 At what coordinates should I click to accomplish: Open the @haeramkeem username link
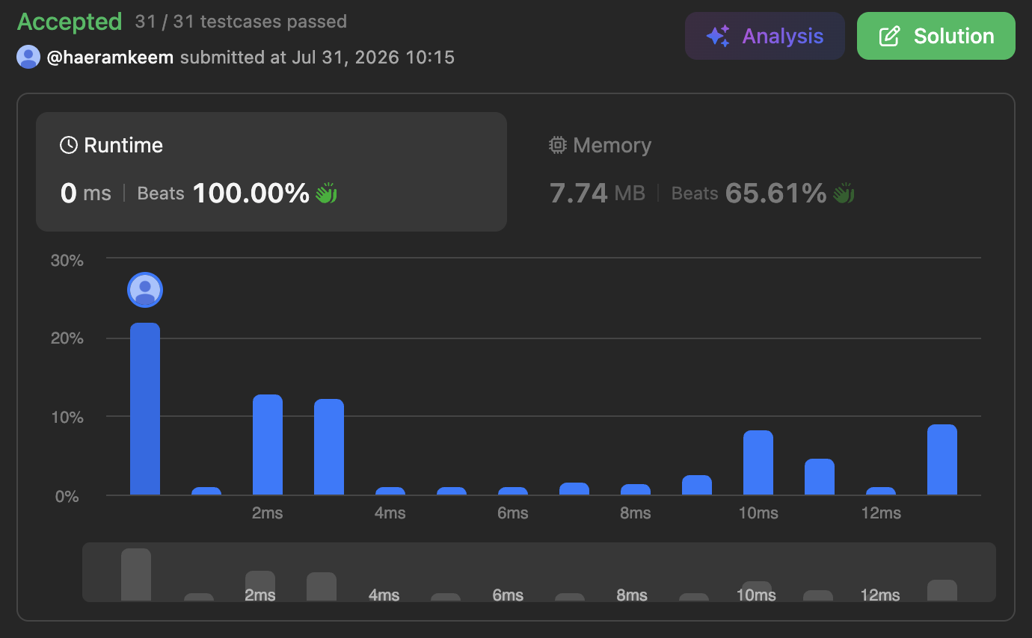pyautogui.click(x=111, y=57)
